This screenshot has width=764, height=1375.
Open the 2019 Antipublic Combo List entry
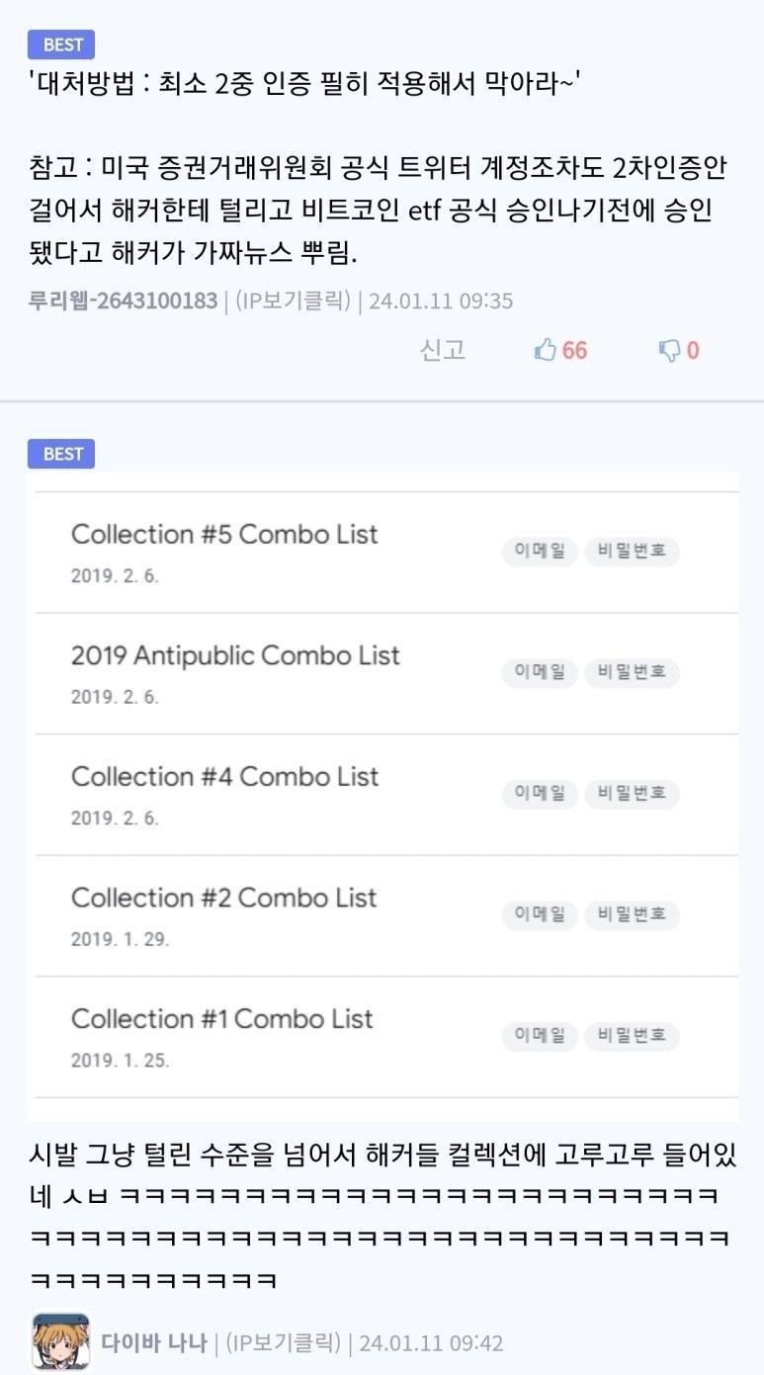click(235, 655)
